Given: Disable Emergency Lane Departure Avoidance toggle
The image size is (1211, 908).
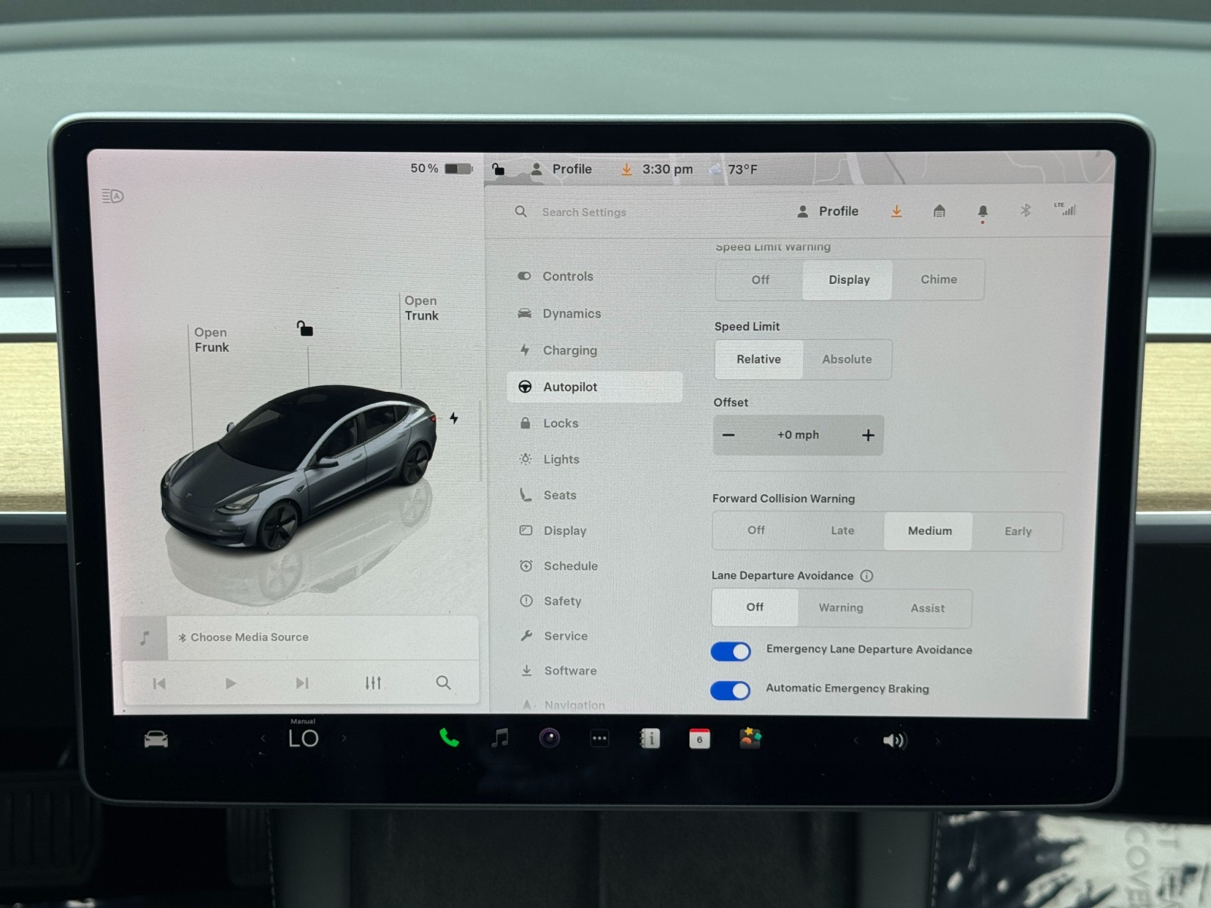Looking at the screenshot, I should (x=730, y=651).
